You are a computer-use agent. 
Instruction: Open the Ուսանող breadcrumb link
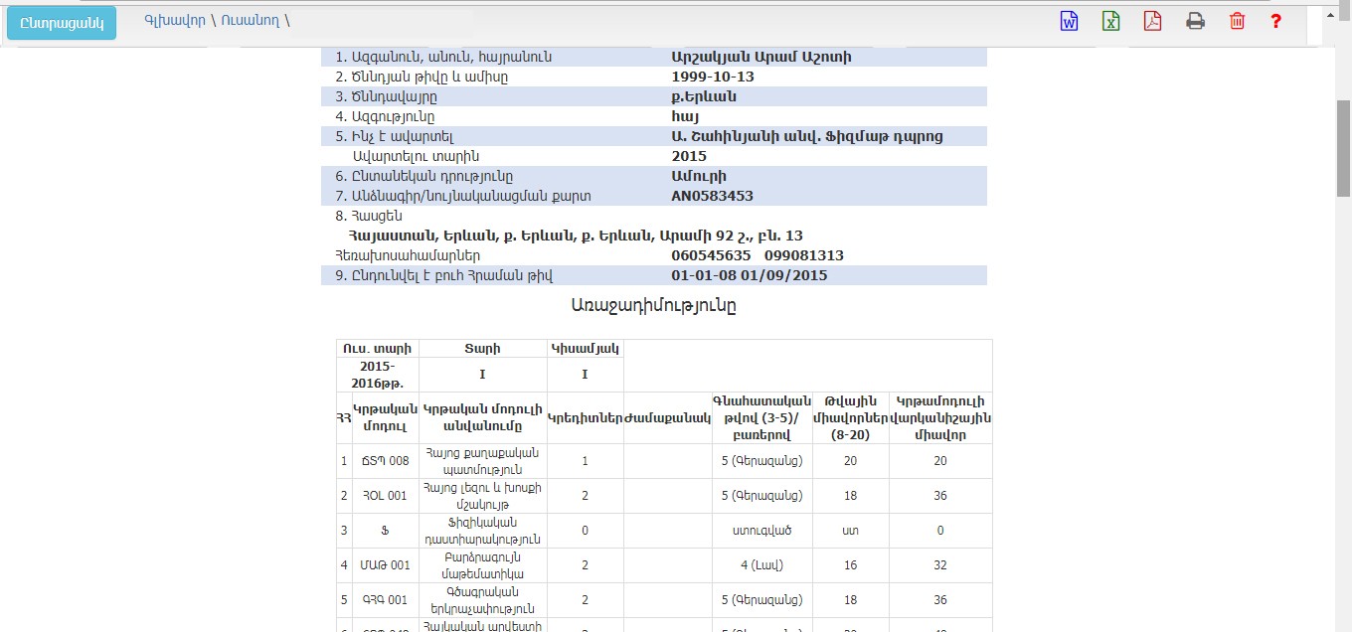(x=251, y=20)
